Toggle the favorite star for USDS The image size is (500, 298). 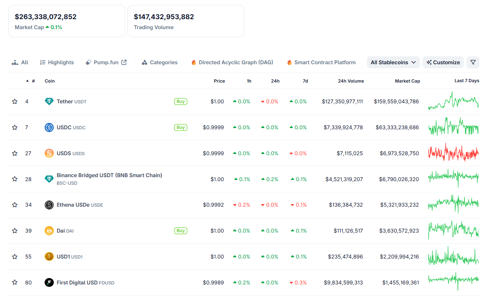pos(15,153)
